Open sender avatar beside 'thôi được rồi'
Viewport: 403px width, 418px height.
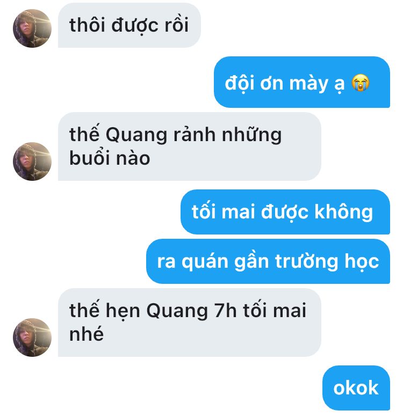point(32,28)
